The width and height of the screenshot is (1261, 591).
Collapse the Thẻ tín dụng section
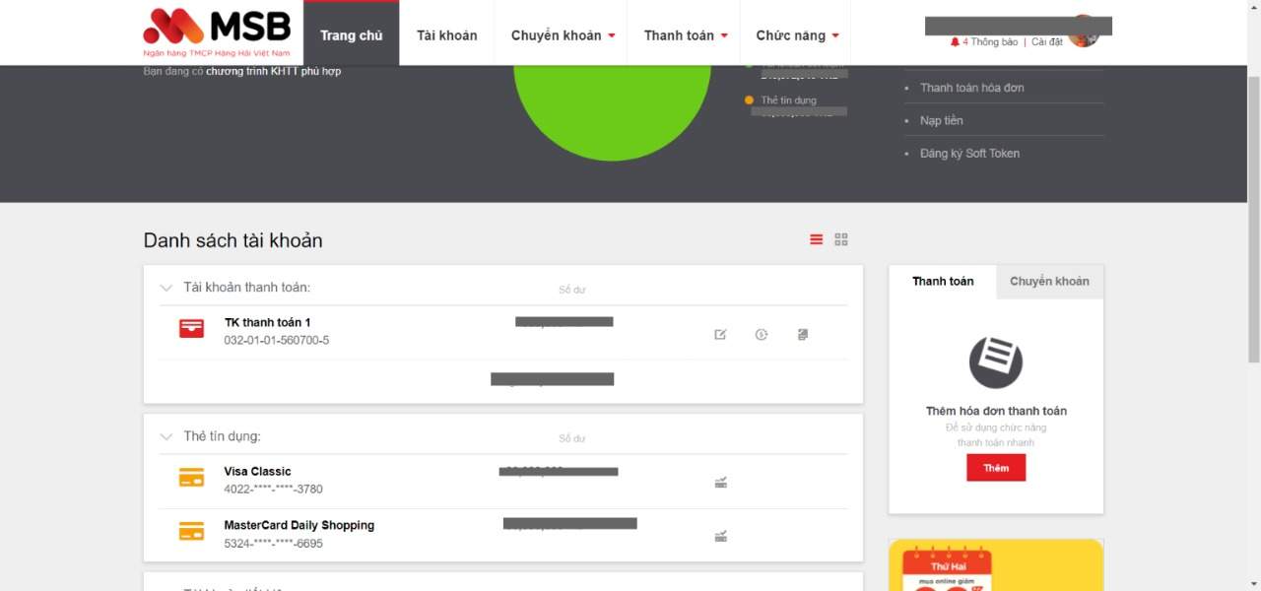[166, 436]
